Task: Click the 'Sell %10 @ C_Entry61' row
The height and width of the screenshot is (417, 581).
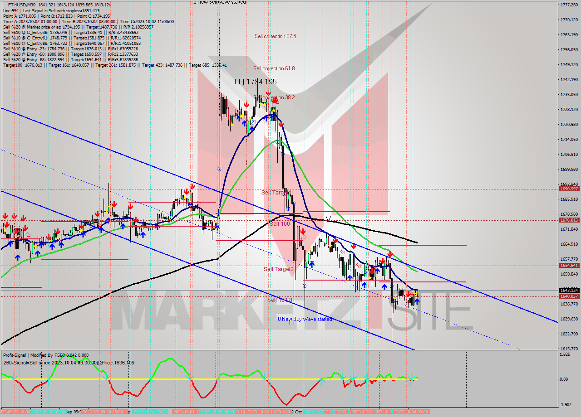Action: point(72,38)
